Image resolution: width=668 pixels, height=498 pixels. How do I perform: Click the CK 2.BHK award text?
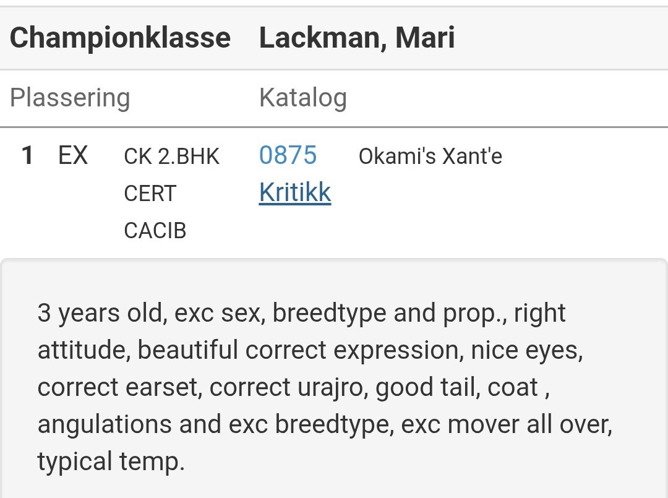pyautogui.click(x=171, y=157)
